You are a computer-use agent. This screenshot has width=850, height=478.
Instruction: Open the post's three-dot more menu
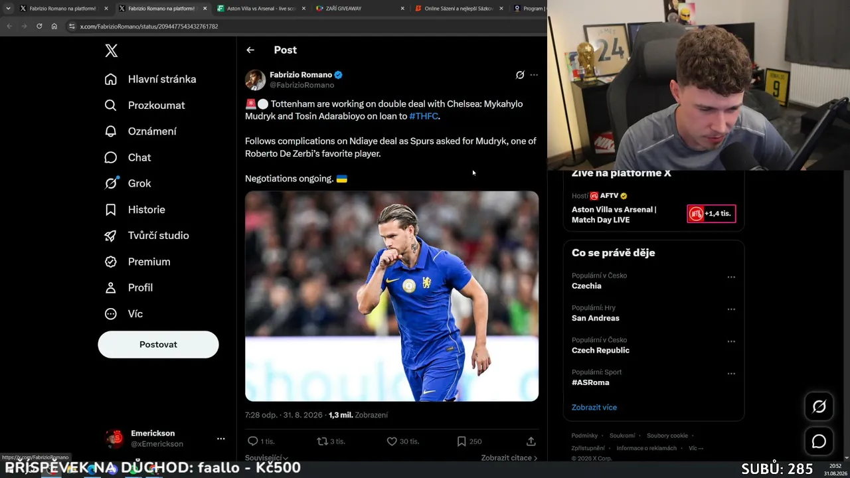[x=534, y=75]
